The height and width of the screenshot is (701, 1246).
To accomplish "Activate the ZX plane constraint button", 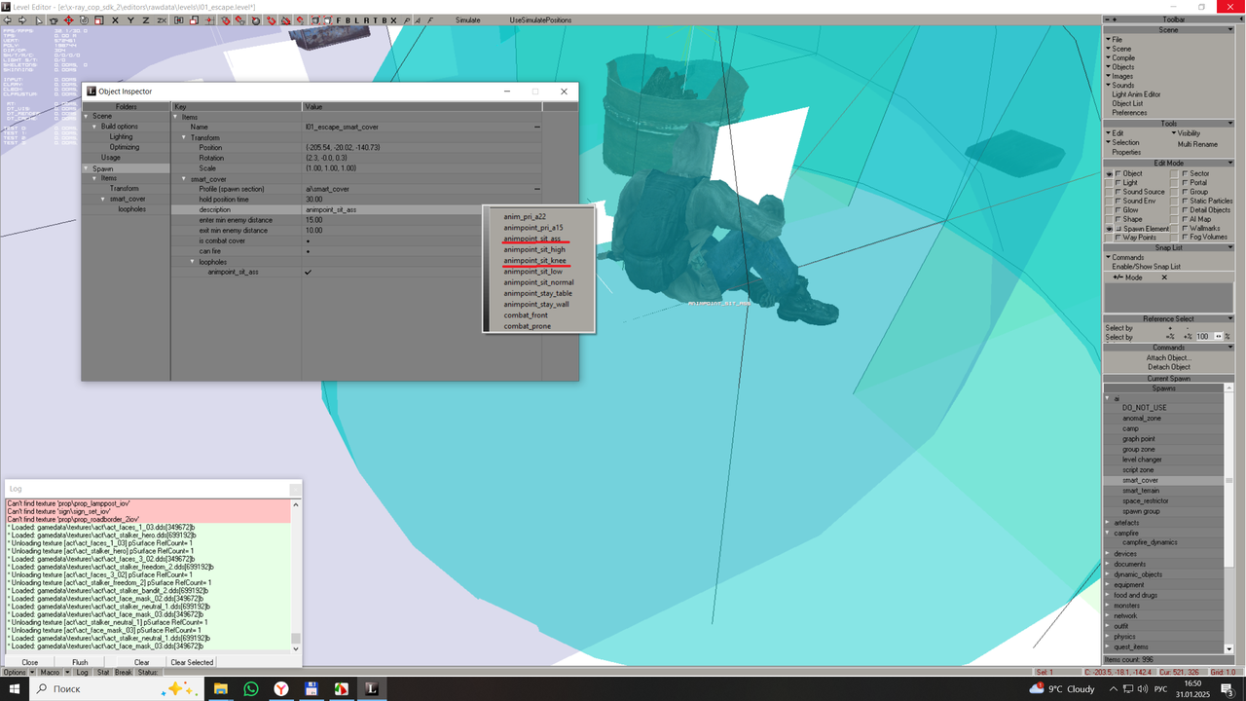I will [x=162, y=20].
